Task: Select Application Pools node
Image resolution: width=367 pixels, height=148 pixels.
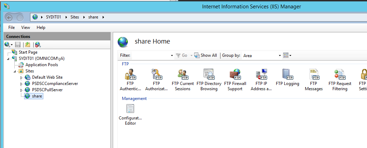Action: point(42,65)
